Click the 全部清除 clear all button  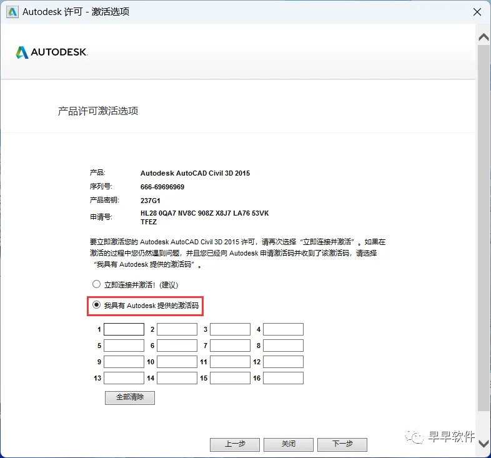tap(130, 398)
